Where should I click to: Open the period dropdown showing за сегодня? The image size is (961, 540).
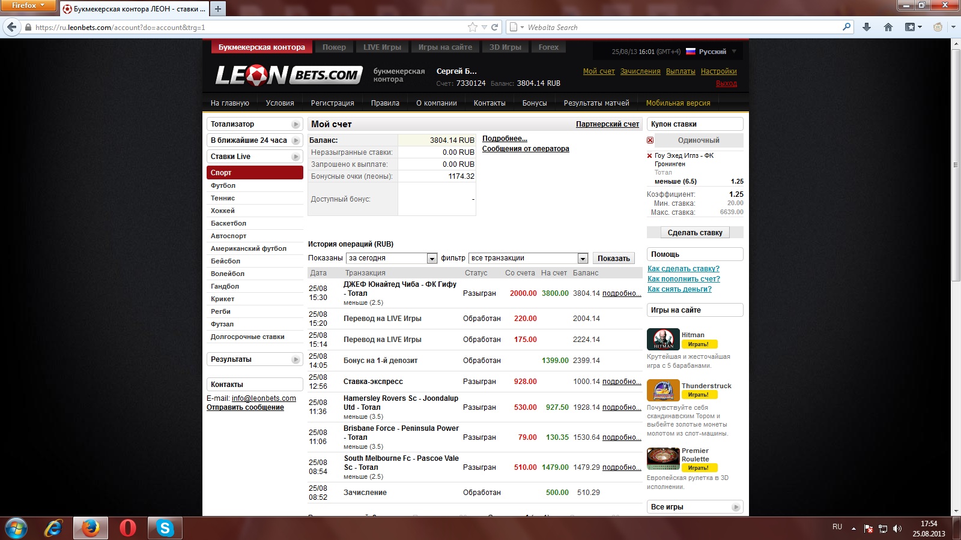click(x=392, y=258)
